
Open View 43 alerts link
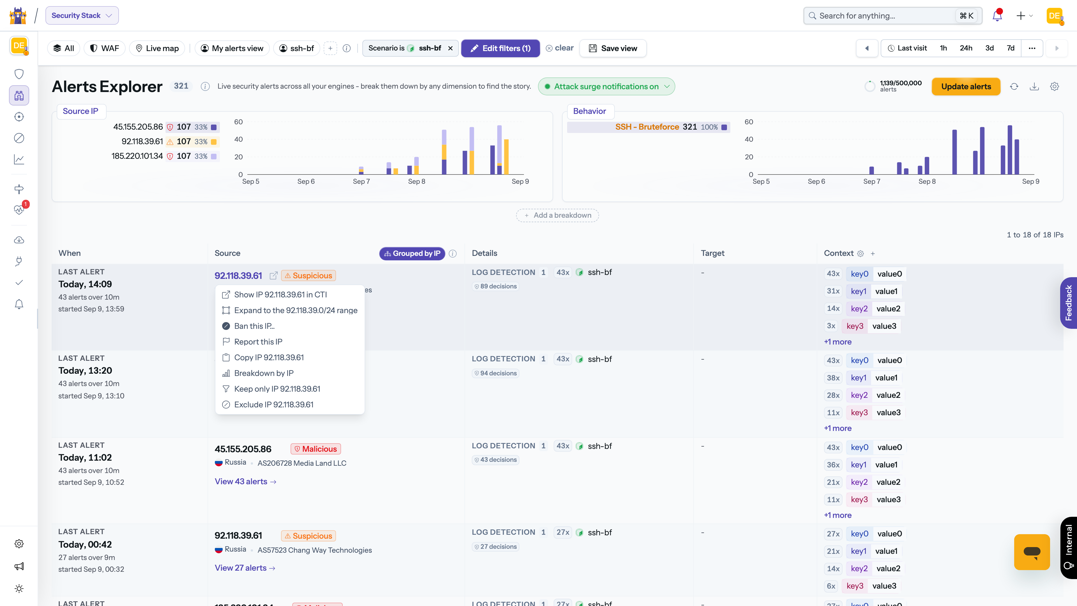(x=245, y=481)
